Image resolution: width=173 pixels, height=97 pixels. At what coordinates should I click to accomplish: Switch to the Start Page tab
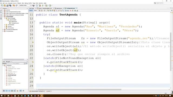pos(32,8)
